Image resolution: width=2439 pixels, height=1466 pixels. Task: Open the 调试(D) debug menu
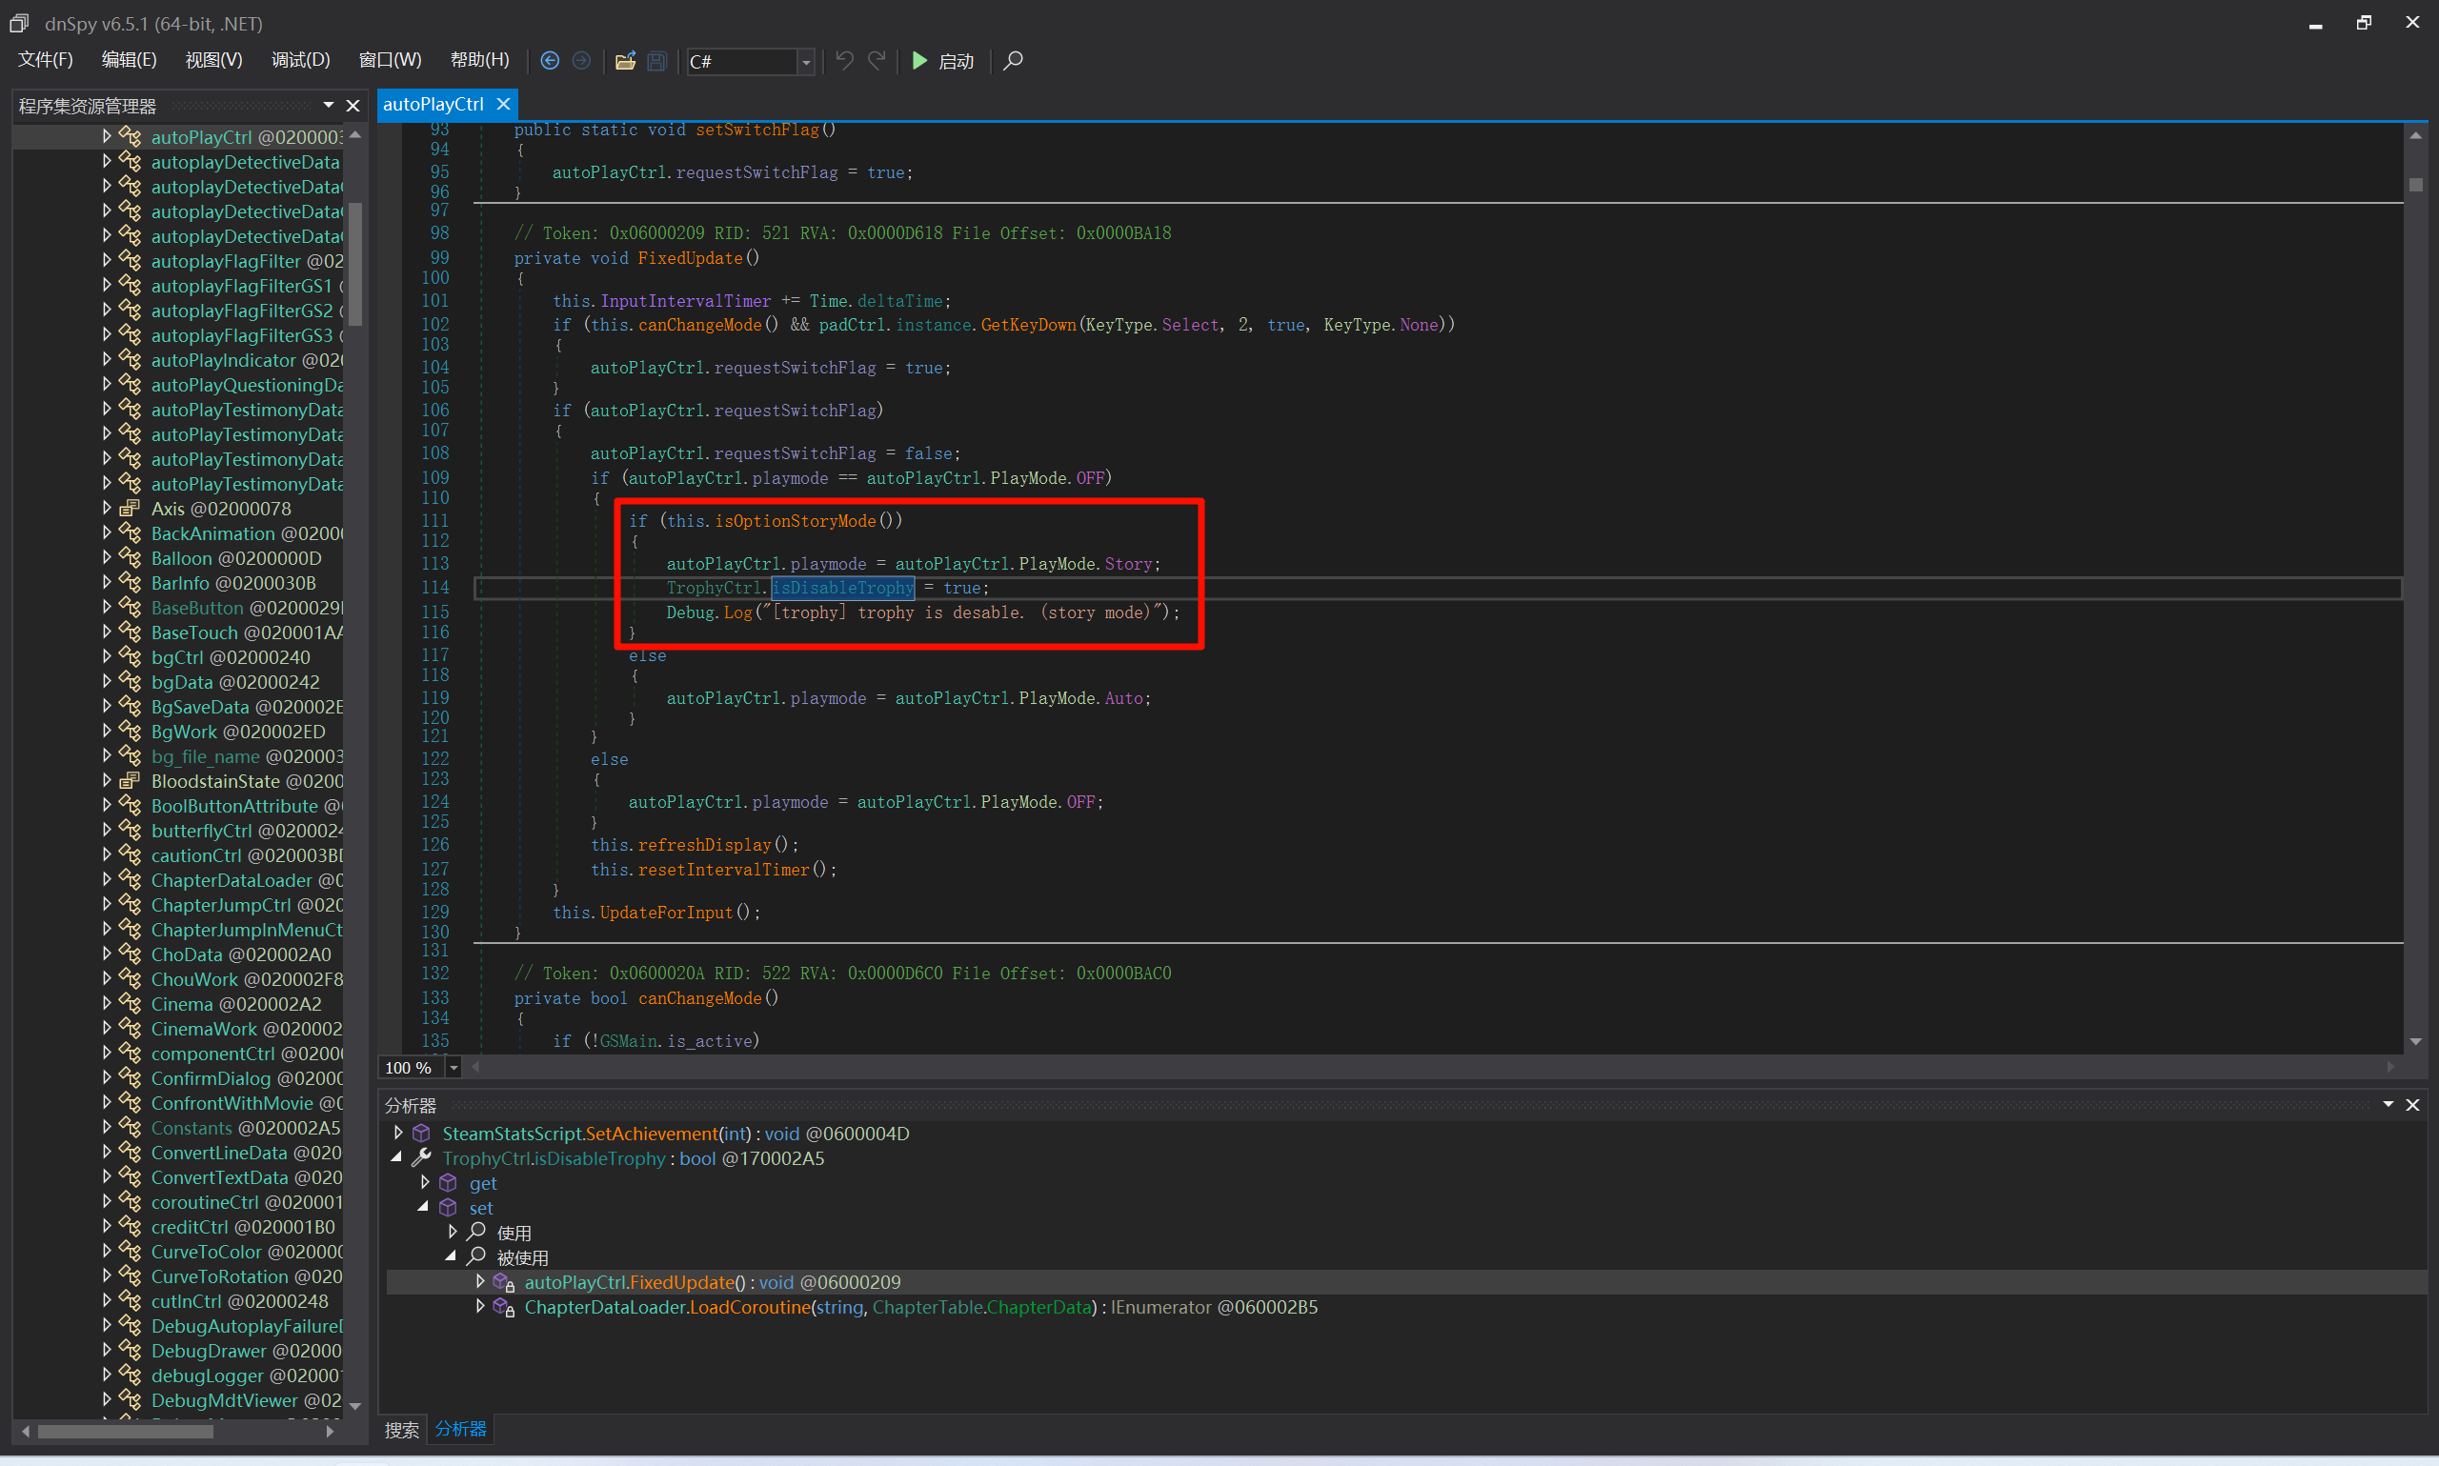click(300, 60)
